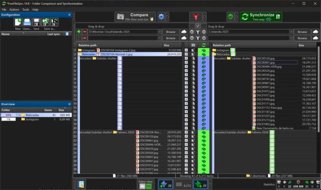This screenshot has height=190, width=321.
Task: Expand left folder path history dropdown
Action: [160, 32]
